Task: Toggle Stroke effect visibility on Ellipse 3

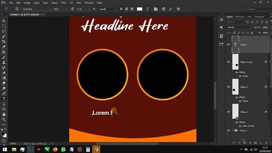Action: 240,101
